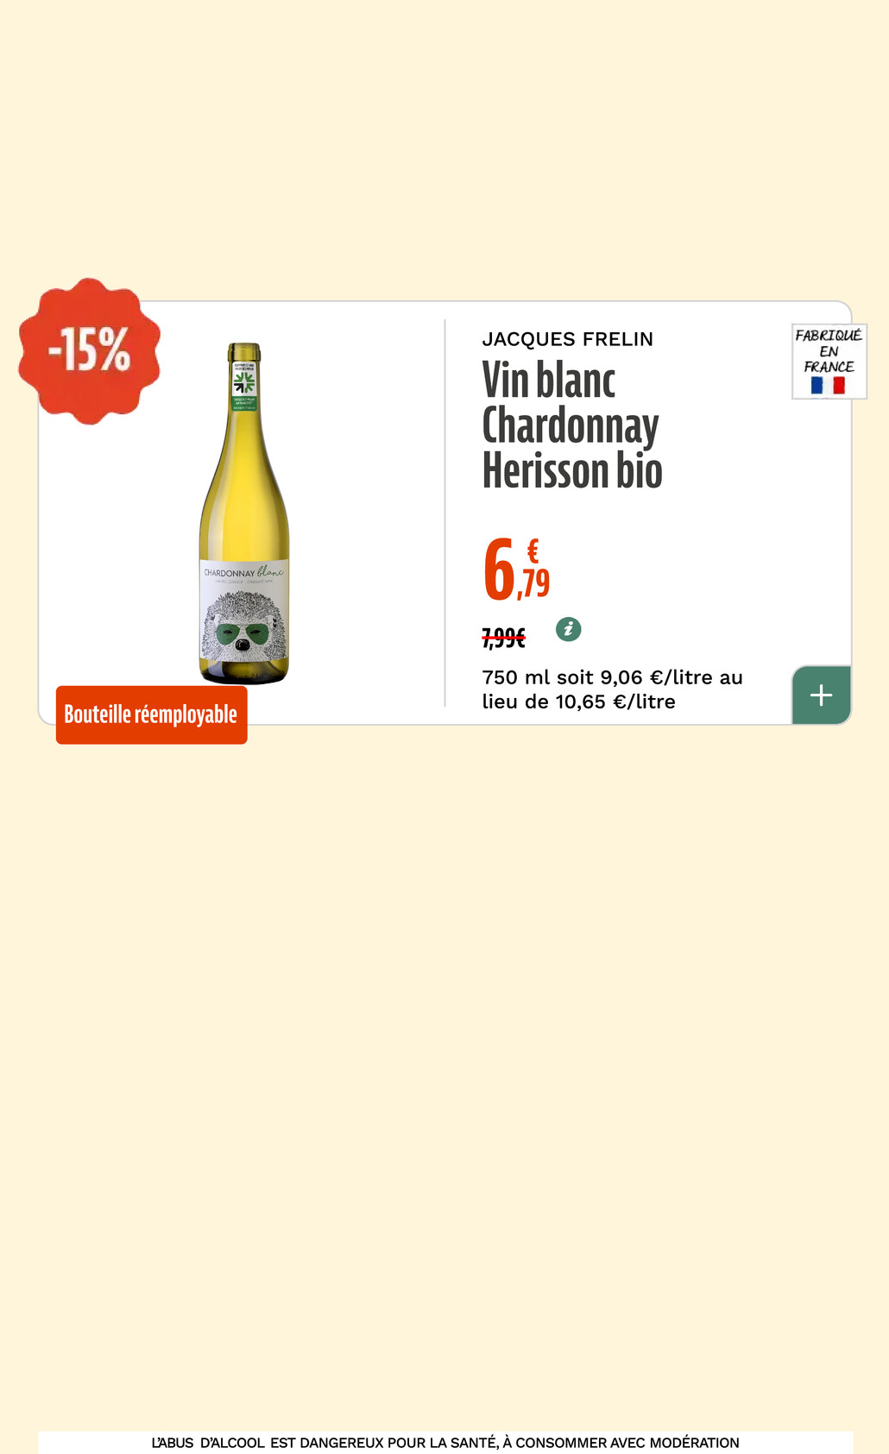Click the alcohol abuse warning banner
This screenshot has height=1454, width=889.
445,1442
